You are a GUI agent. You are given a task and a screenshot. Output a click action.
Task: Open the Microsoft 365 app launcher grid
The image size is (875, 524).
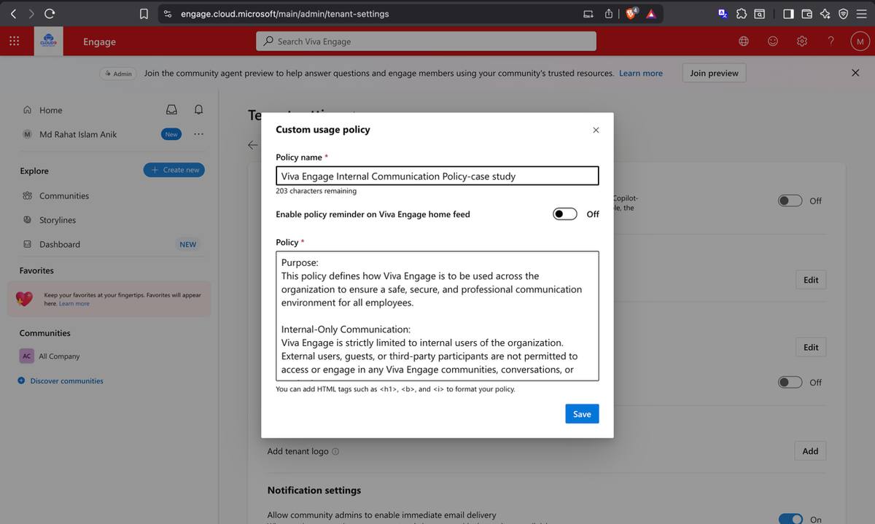pyautogui.click(x=14, y=41)
